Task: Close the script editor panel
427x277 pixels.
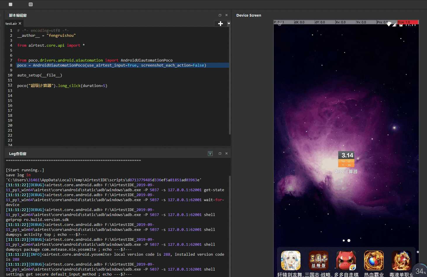Action: pyautogui.click(x=226, y=15)
